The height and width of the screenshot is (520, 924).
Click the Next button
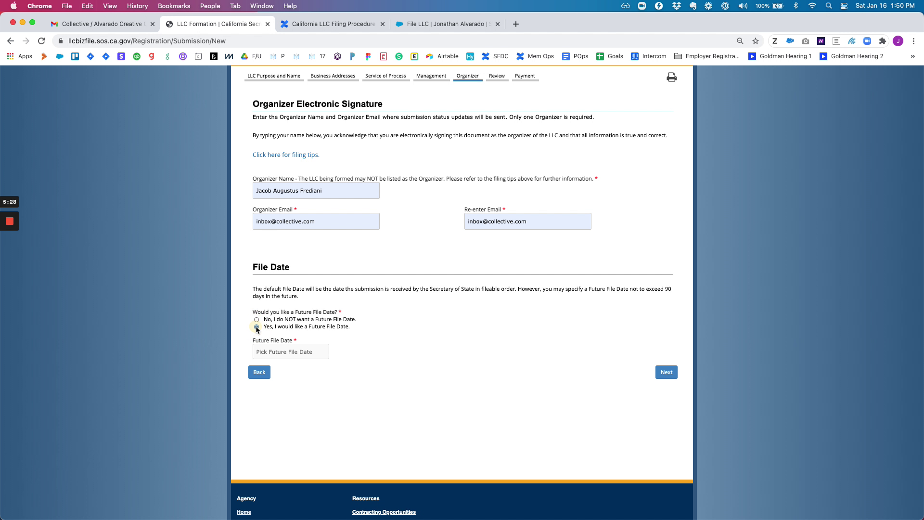coord(666,372)
